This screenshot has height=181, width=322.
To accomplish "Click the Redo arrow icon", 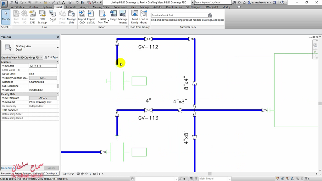I will [x=36, y=2].
